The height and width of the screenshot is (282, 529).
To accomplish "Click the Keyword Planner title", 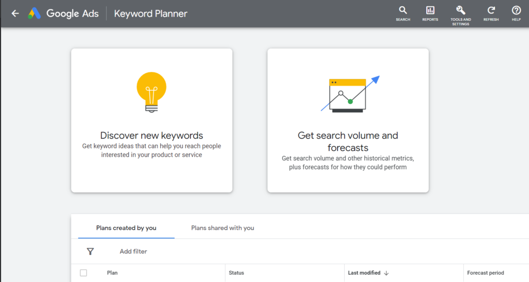I will coord(150,13).
